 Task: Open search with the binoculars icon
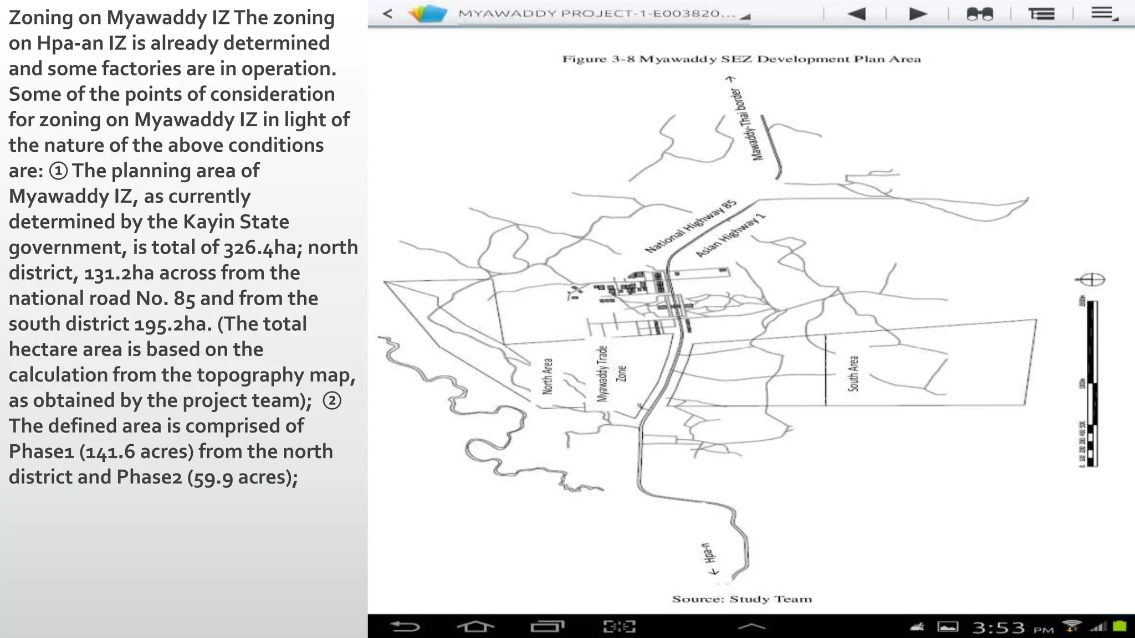coord(980,14)
